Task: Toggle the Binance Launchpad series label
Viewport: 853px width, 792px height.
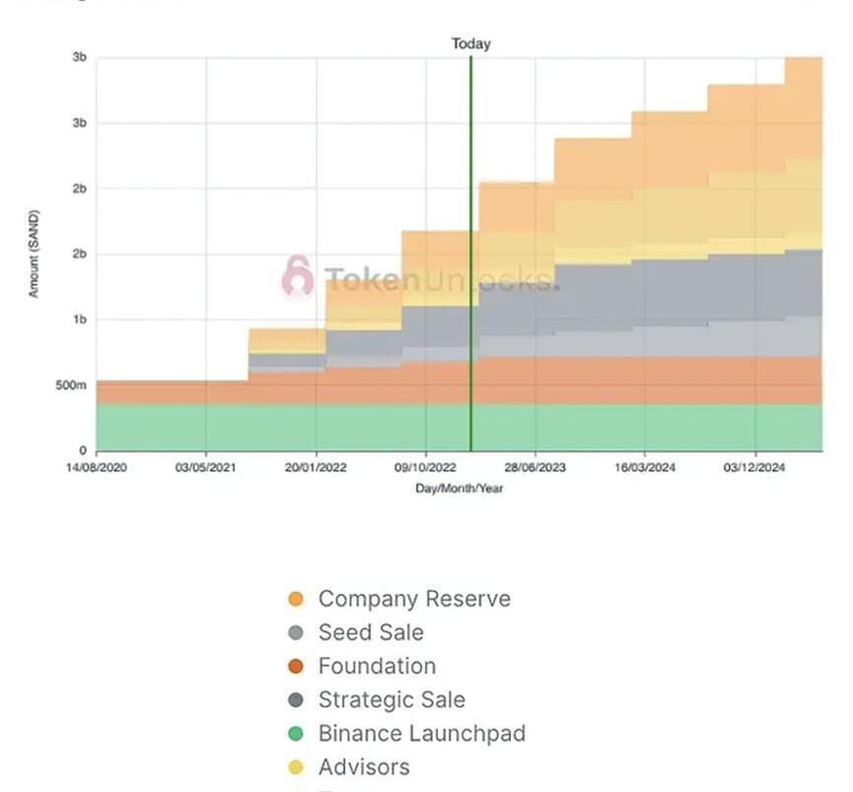Action: [x=422, y=734]
